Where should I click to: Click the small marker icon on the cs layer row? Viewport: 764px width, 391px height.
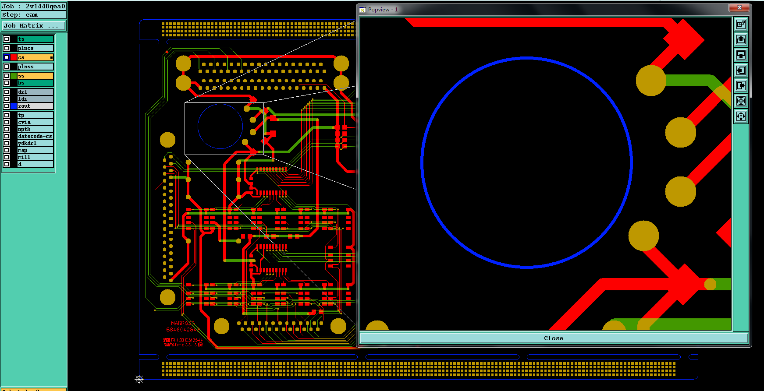[x=51, y=57]
